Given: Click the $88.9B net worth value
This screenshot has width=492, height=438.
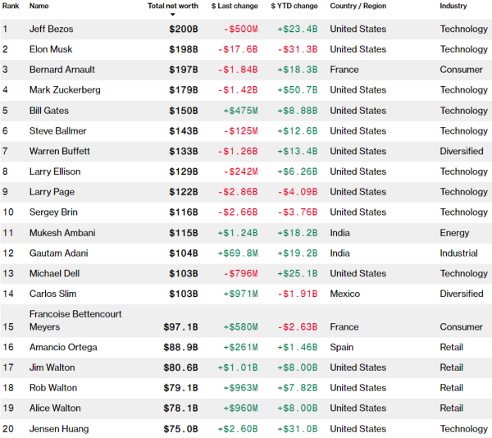Looking at the screenshot, I should (180, 348).
